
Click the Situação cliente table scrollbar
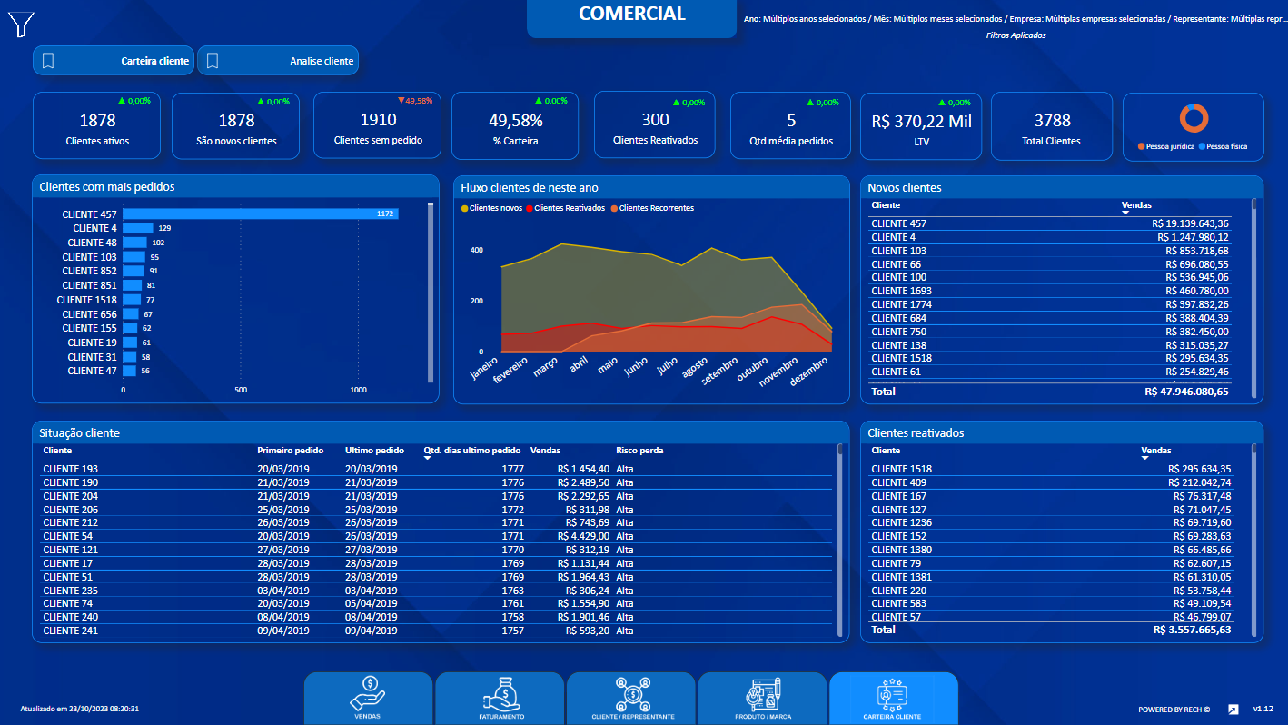(840, 540)
